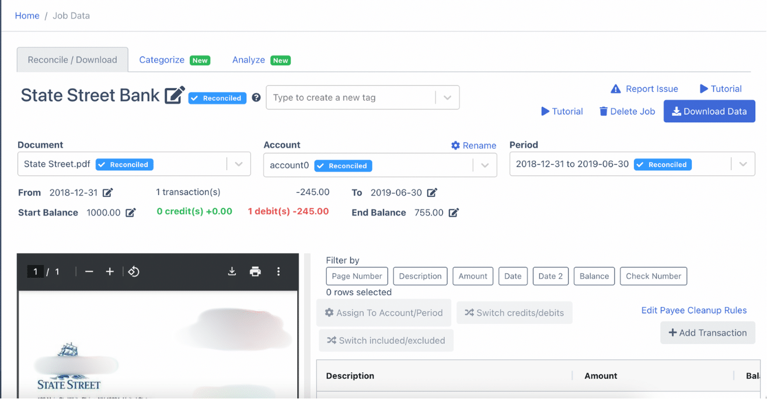Click Delete Job
The image size is (767, 399).
pyautogui.click(x=627, y=111)
